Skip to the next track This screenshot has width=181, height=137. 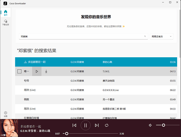point(97,125)
